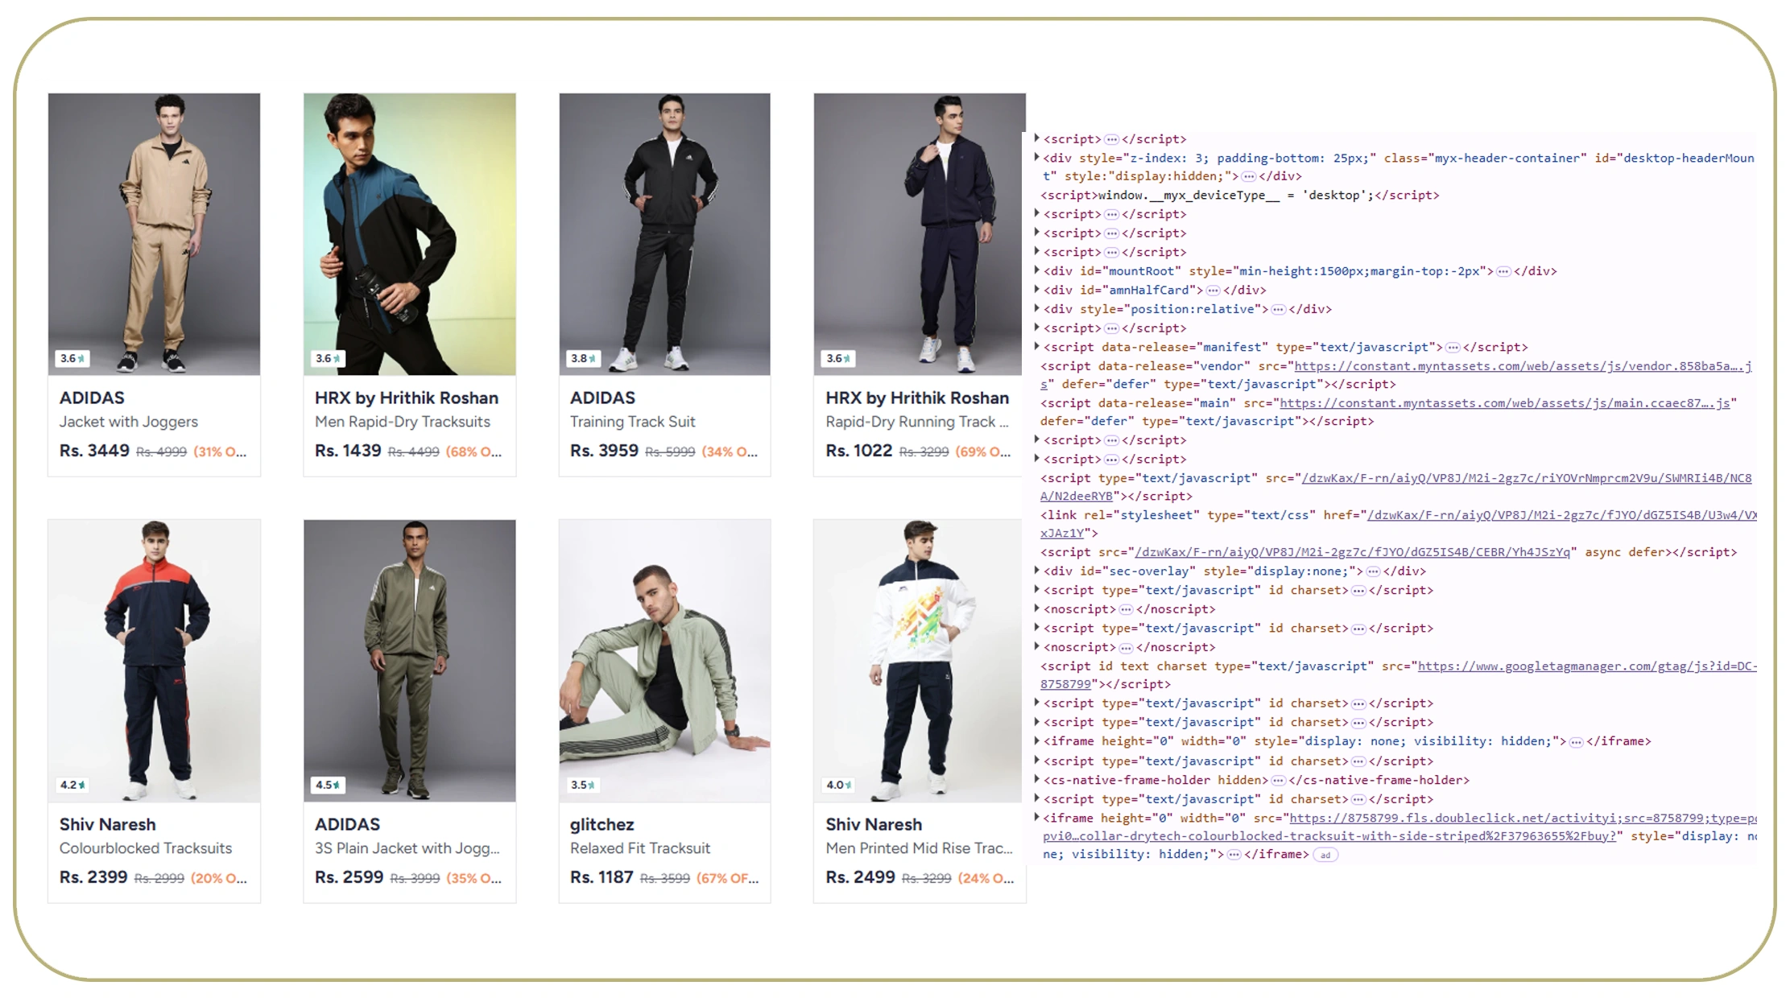
Task: Expand the myx-header-container div node
Action: [x=1037, y=158]
